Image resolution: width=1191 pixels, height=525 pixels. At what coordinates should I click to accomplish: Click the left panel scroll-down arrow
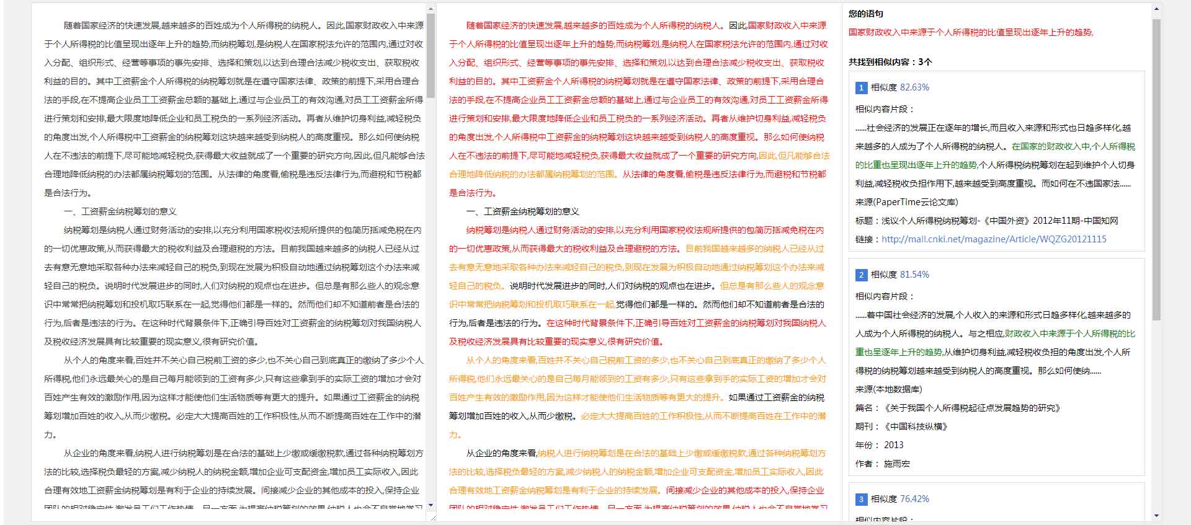pos(430,506)
